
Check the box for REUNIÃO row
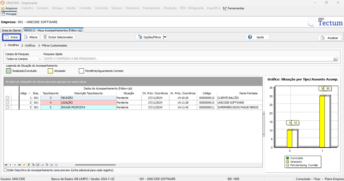(x=7, y=98)
